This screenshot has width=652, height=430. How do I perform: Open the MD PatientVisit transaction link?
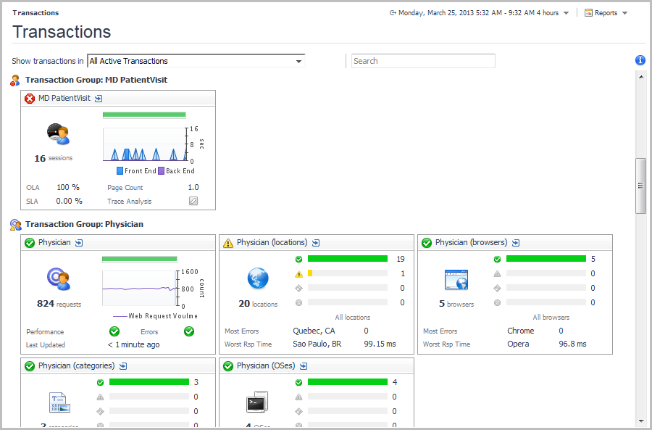pos(64,98)
